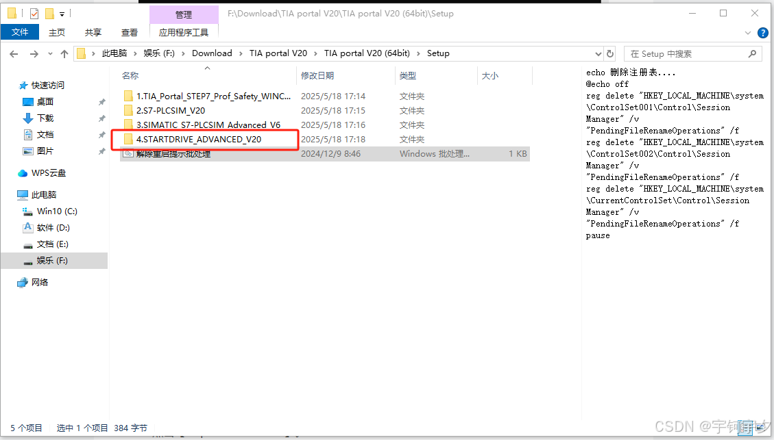Image resolution: width=774 pixels, height=440 pixels.
Task: Click the pin icon beside 下载
Action: 101,118
